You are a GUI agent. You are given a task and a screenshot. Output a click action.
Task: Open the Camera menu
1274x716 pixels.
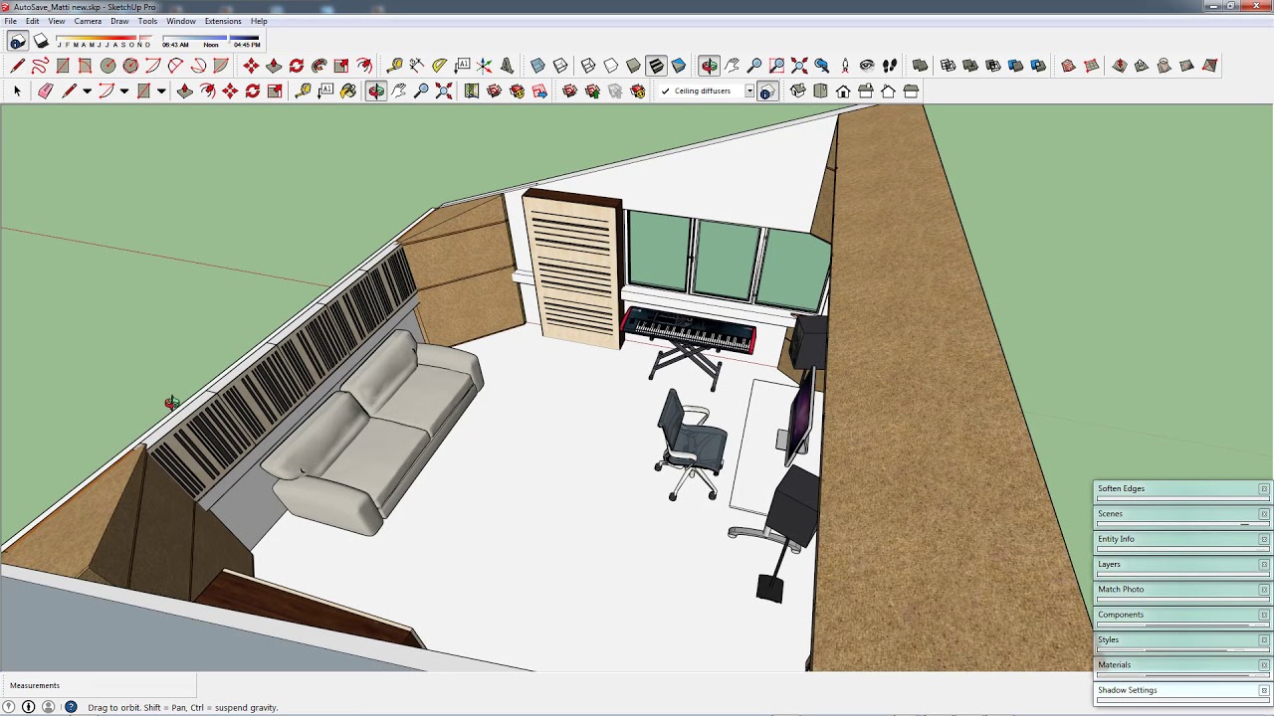click(88, 21)
